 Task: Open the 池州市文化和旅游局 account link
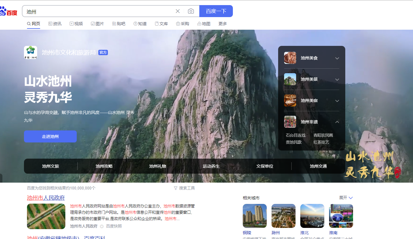[x=69, y=52]
